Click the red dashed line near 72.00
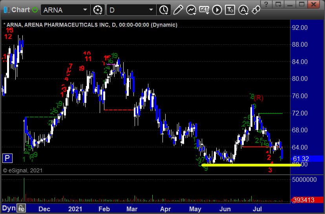This screenshot has width=325, height=214. 119,110
